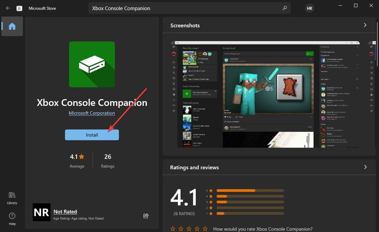Click the vertical scrollbar on the right
Image resolution: width=379 pixels, height=232 pixels.
pyautogui.click(x=377, y=44)
